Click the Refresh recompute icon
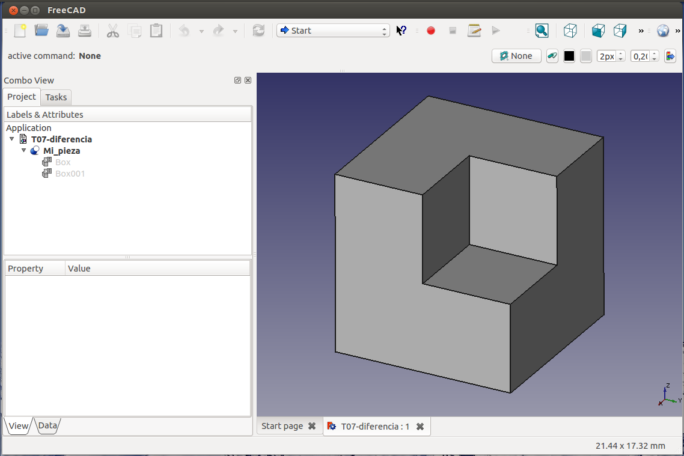 (258, 31)
